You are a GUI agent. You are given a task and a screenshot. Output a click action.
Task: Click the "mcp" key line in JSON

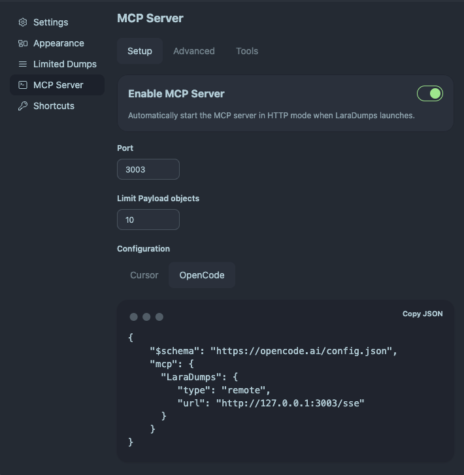click(171, 364)
